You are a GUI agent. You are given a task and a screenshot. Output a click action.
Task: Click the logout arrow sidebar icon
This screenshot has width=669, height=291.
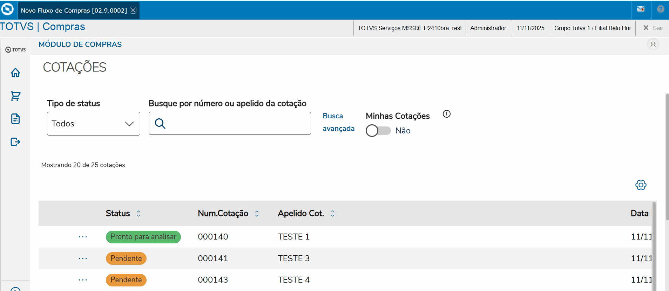[15, 142]
